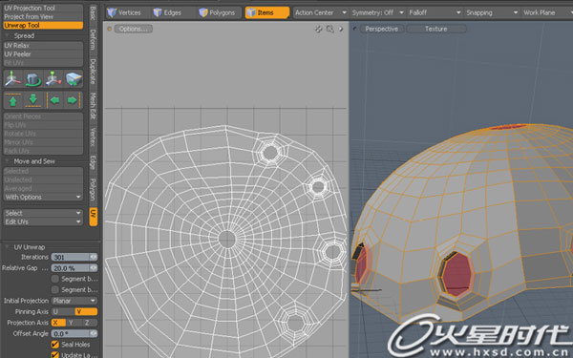Open the Select dropdown

pos(43,213)
